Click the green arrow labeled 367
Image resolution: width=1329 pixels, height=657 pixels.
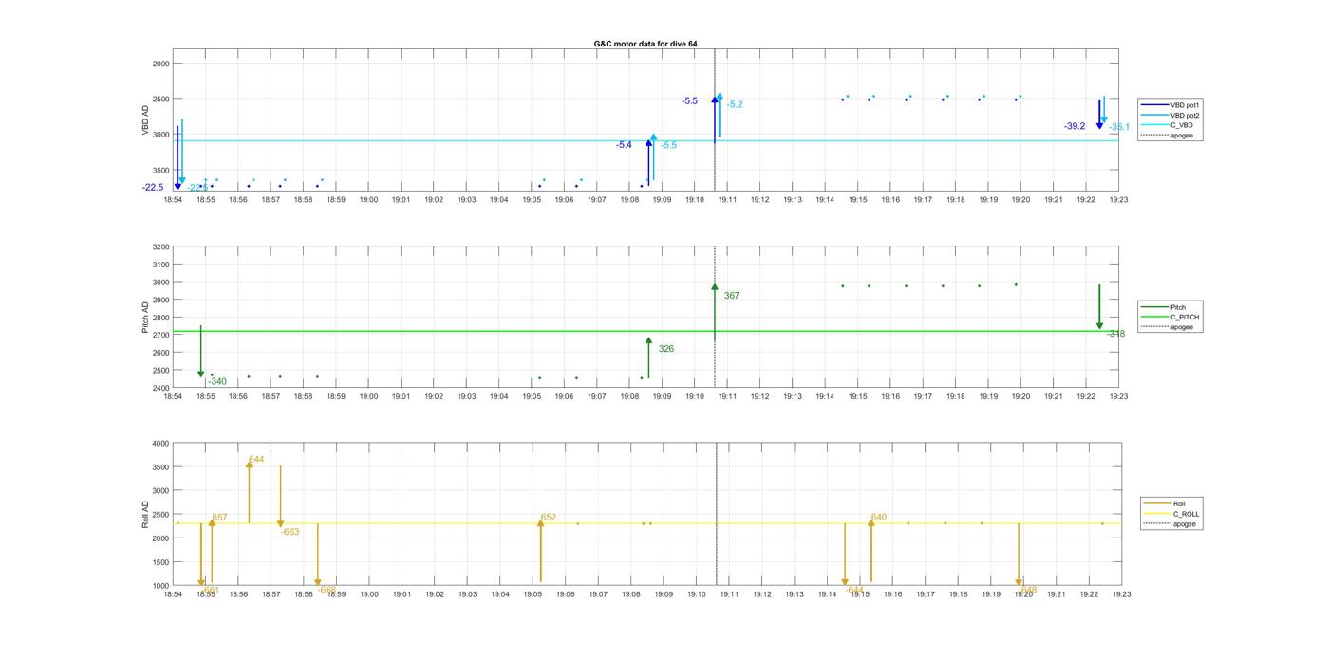[715, 312]
